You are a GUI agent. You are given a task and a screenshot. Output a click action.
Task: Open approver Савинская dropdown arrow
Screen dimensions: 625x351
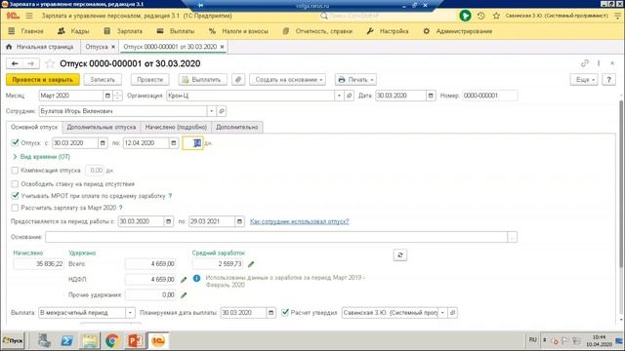(442, 313)
